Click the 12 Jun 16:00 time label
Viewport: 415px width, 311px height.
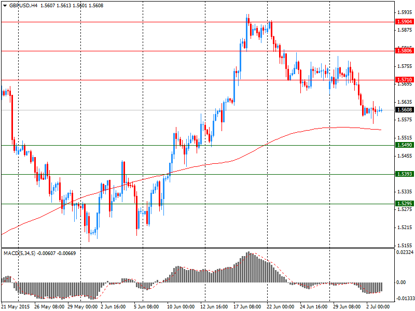[214, 307]
